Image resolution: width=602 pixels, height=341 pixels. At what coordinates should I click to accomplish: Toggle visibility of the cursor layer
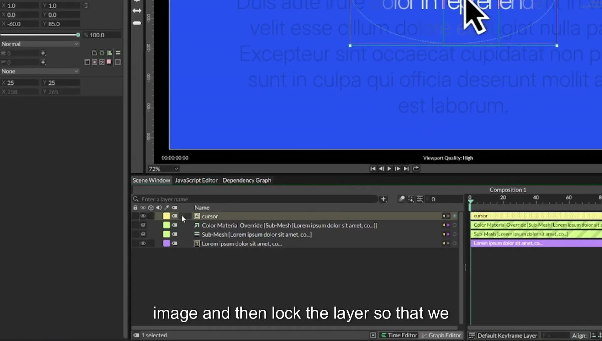(x=143, y=216)
